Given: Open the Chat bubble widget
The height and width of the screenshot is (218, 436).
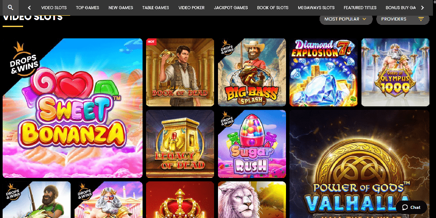Looking at the screenshot, I should click(411, 207).
